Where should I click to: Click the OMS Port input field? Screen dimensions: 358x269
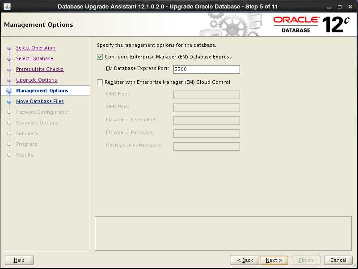pos(206,108)
